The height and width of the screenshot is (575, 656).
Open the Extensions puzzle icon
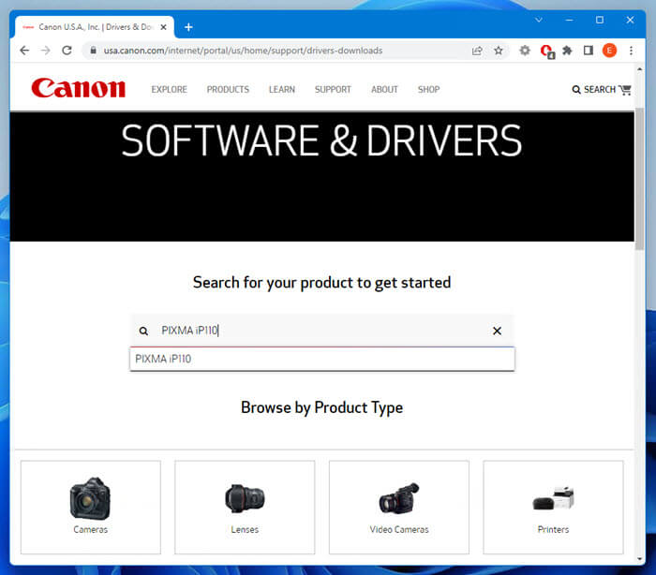(567, 51)
